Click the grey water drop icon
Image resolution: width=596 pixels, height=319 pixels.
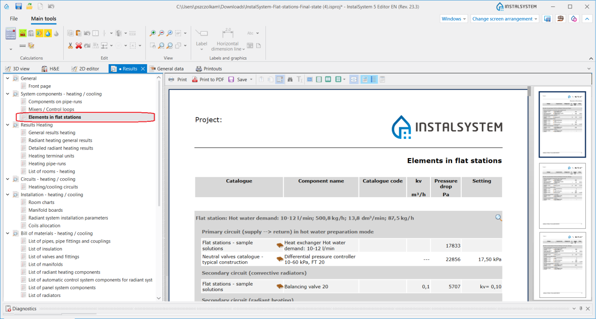pyautogui.click(x=56, y=33)
